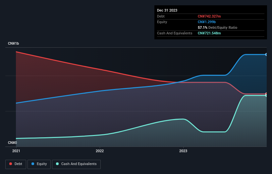Click the Debt label in the tooltip

click(161, 16)
